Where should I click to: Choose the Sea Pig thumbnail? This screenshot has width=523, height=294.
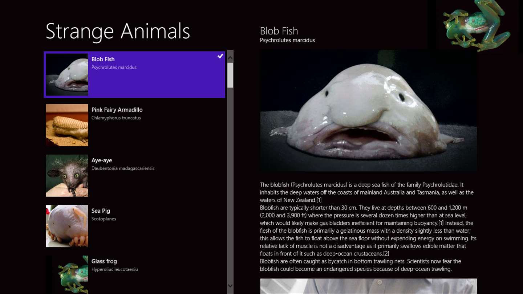(67, 226)
